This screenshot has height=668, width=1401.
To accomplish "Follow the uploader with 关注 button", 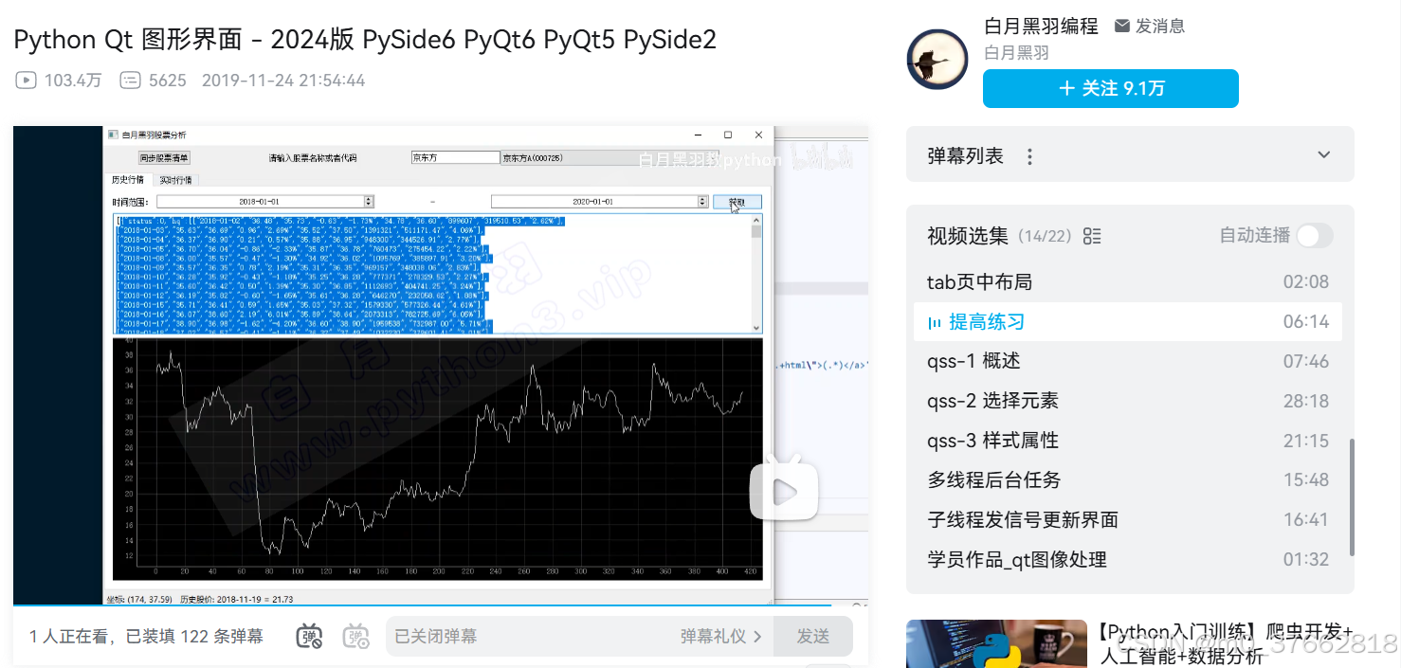I will [1110, 88].
